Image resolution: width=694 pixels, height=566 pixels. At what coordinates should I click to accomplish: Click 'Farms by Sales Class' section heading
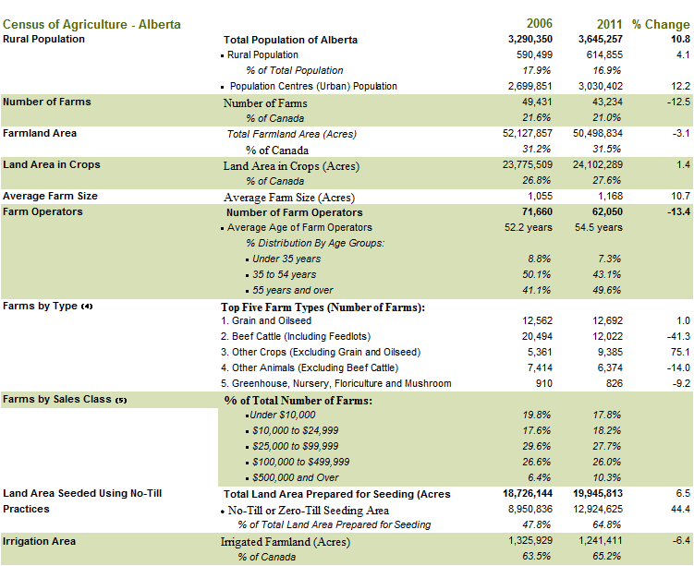click(65, 399)
